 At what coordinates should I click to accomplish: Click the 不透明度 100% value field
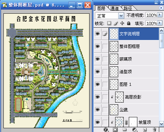[x=152, y=15]
